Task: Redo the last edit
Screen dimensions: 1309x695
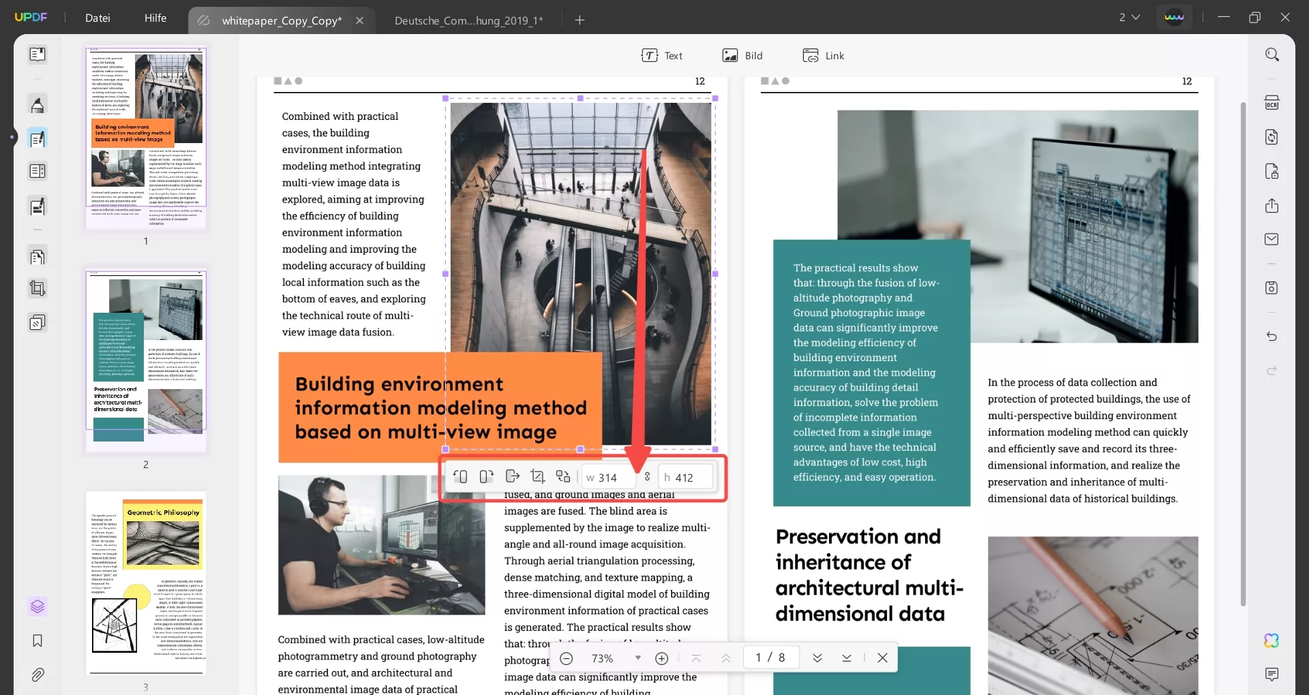Action: [x=1272, y=371]
